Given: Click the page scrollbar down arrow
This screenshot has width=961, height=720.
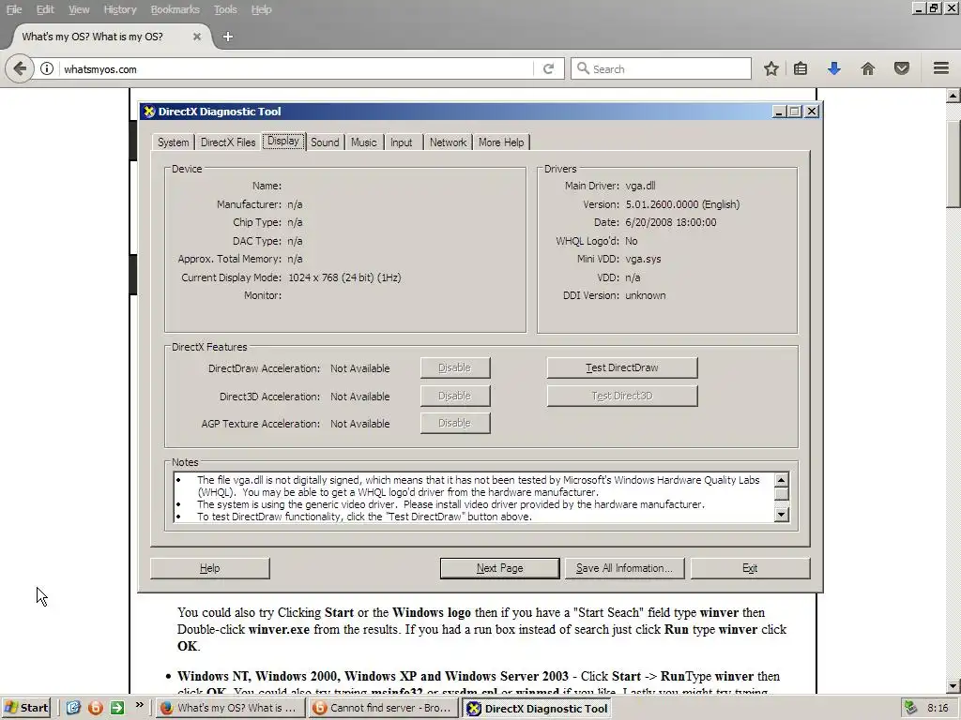Looking at the screenshot, I should (953, 685).
